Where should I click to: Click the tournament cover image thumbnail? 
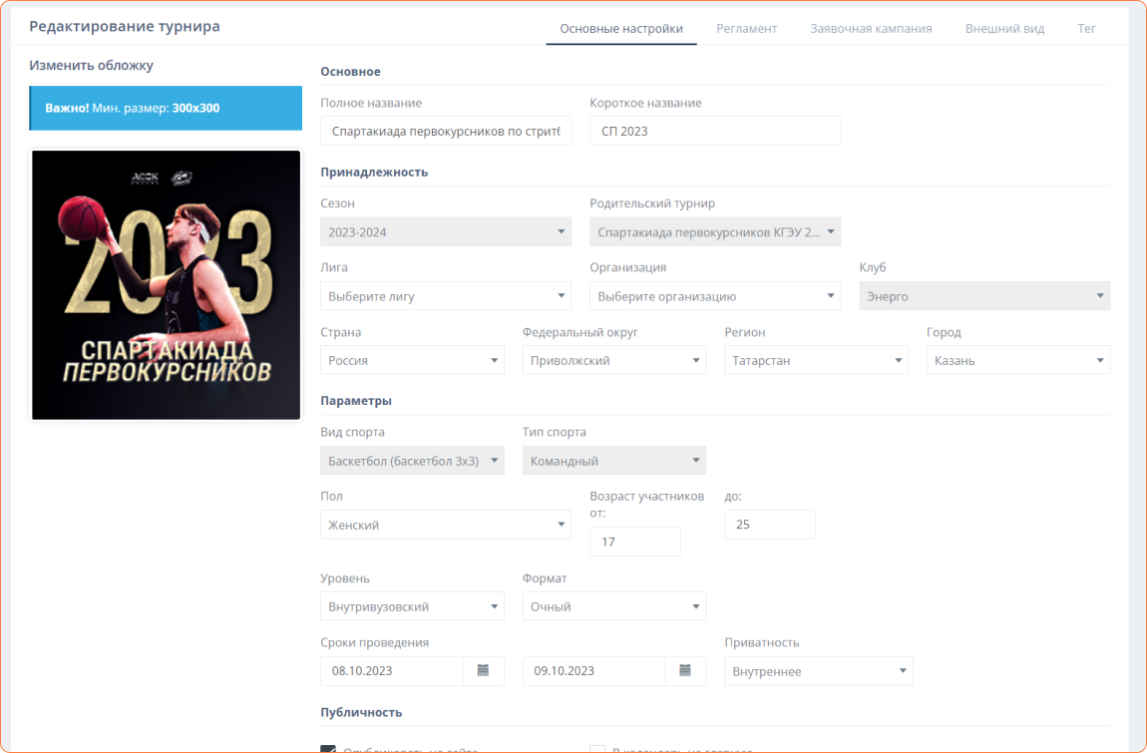(166, 285)
